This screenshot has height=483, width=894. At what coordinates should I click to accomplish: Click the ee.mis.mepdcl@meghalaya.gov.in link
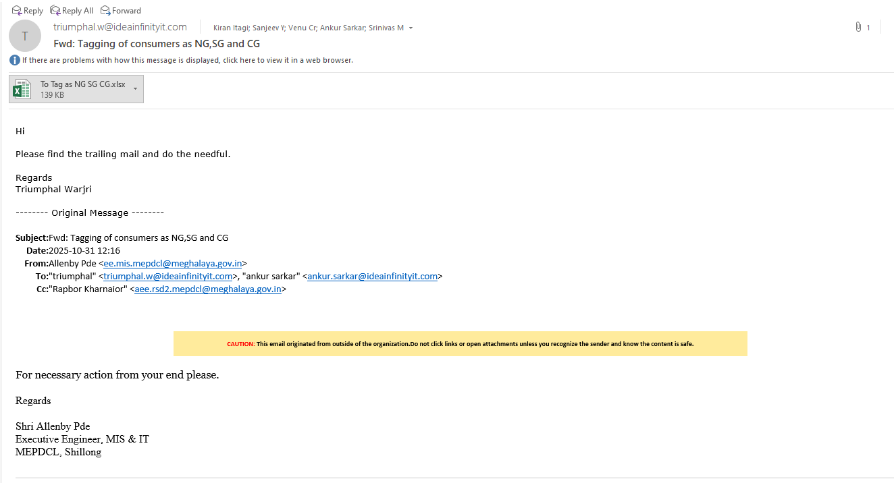pyautogui.click(x=173, y=264)
